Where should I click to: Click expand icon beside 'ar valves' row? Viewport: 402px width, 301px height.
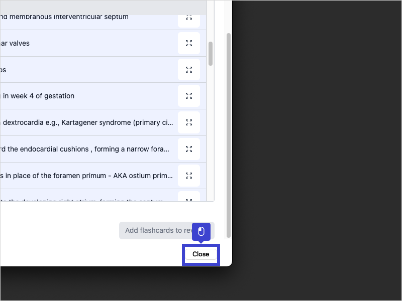(x=189, y=43)
